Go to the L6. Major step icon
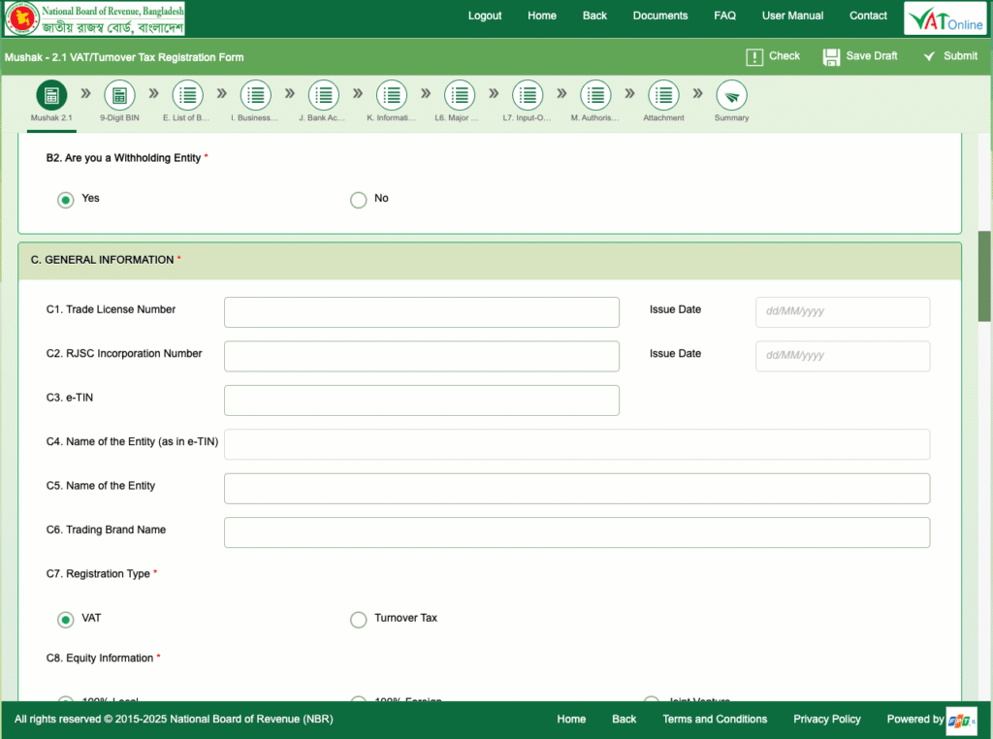Screen dimensions: 993x739 460,95
